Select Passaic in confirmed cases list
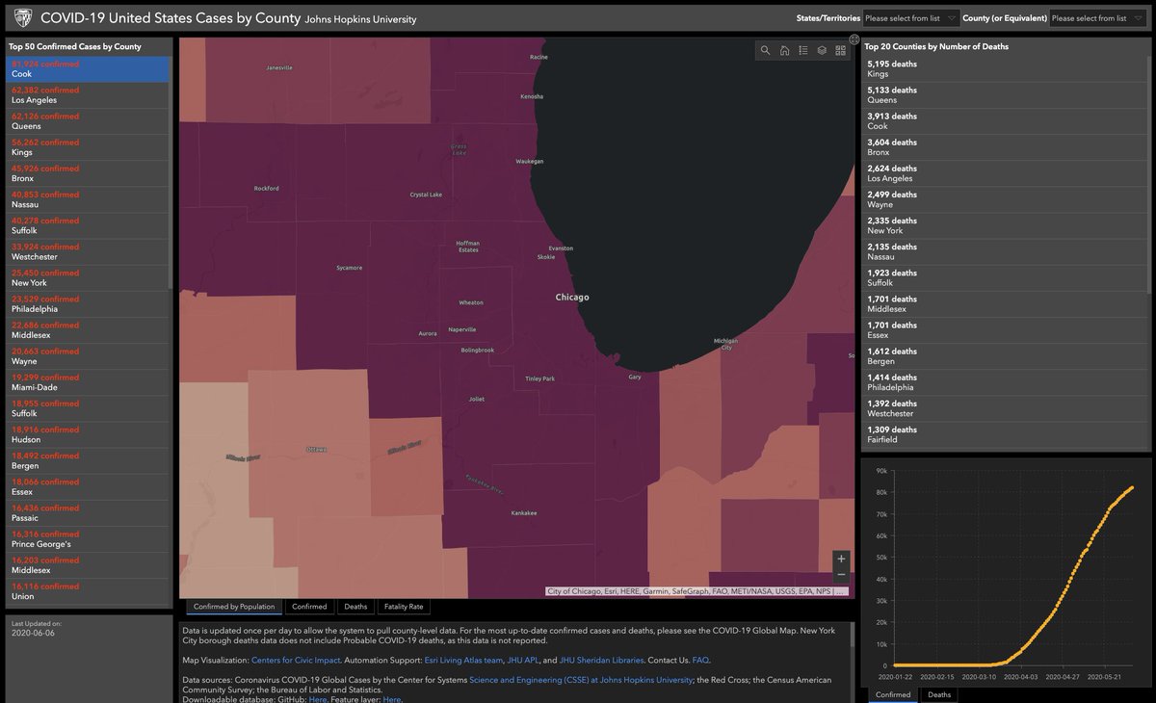Viewport: 1156px width, 703px height. point(89,513)
